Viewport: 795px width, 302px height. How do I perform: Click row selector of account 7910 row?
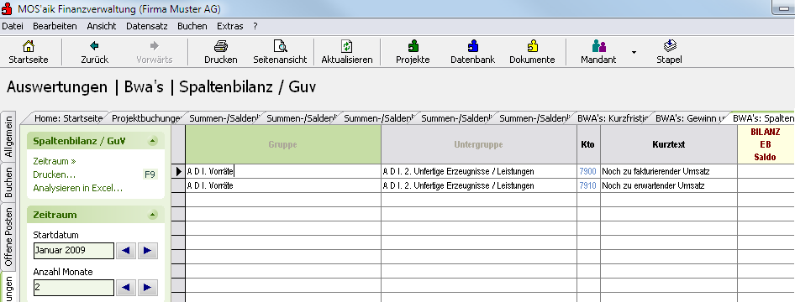coord(178,185)
